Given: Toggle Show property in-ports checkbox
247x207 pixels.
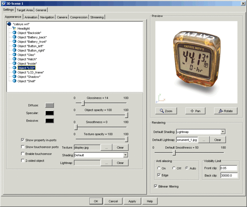Looking at the screenshot, I should click(x=23, y=140).
